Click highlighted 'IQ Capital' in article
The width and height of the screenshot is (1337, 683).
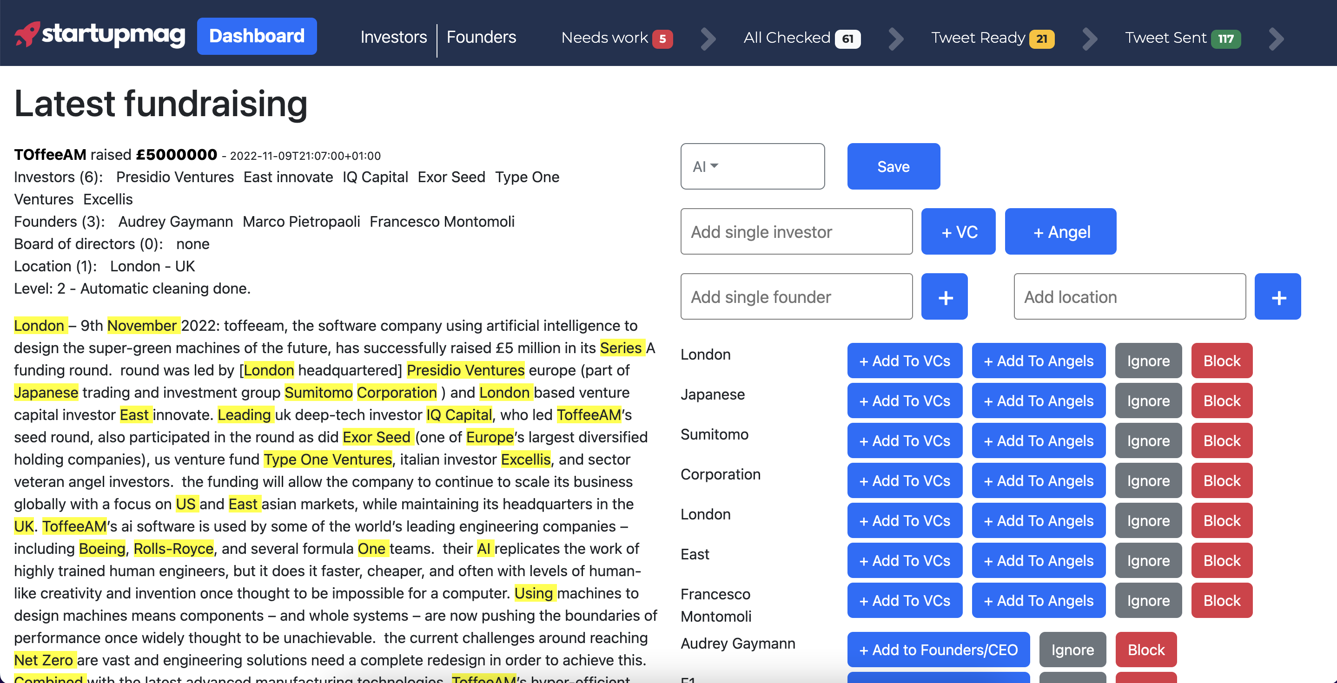click(459, 415)
